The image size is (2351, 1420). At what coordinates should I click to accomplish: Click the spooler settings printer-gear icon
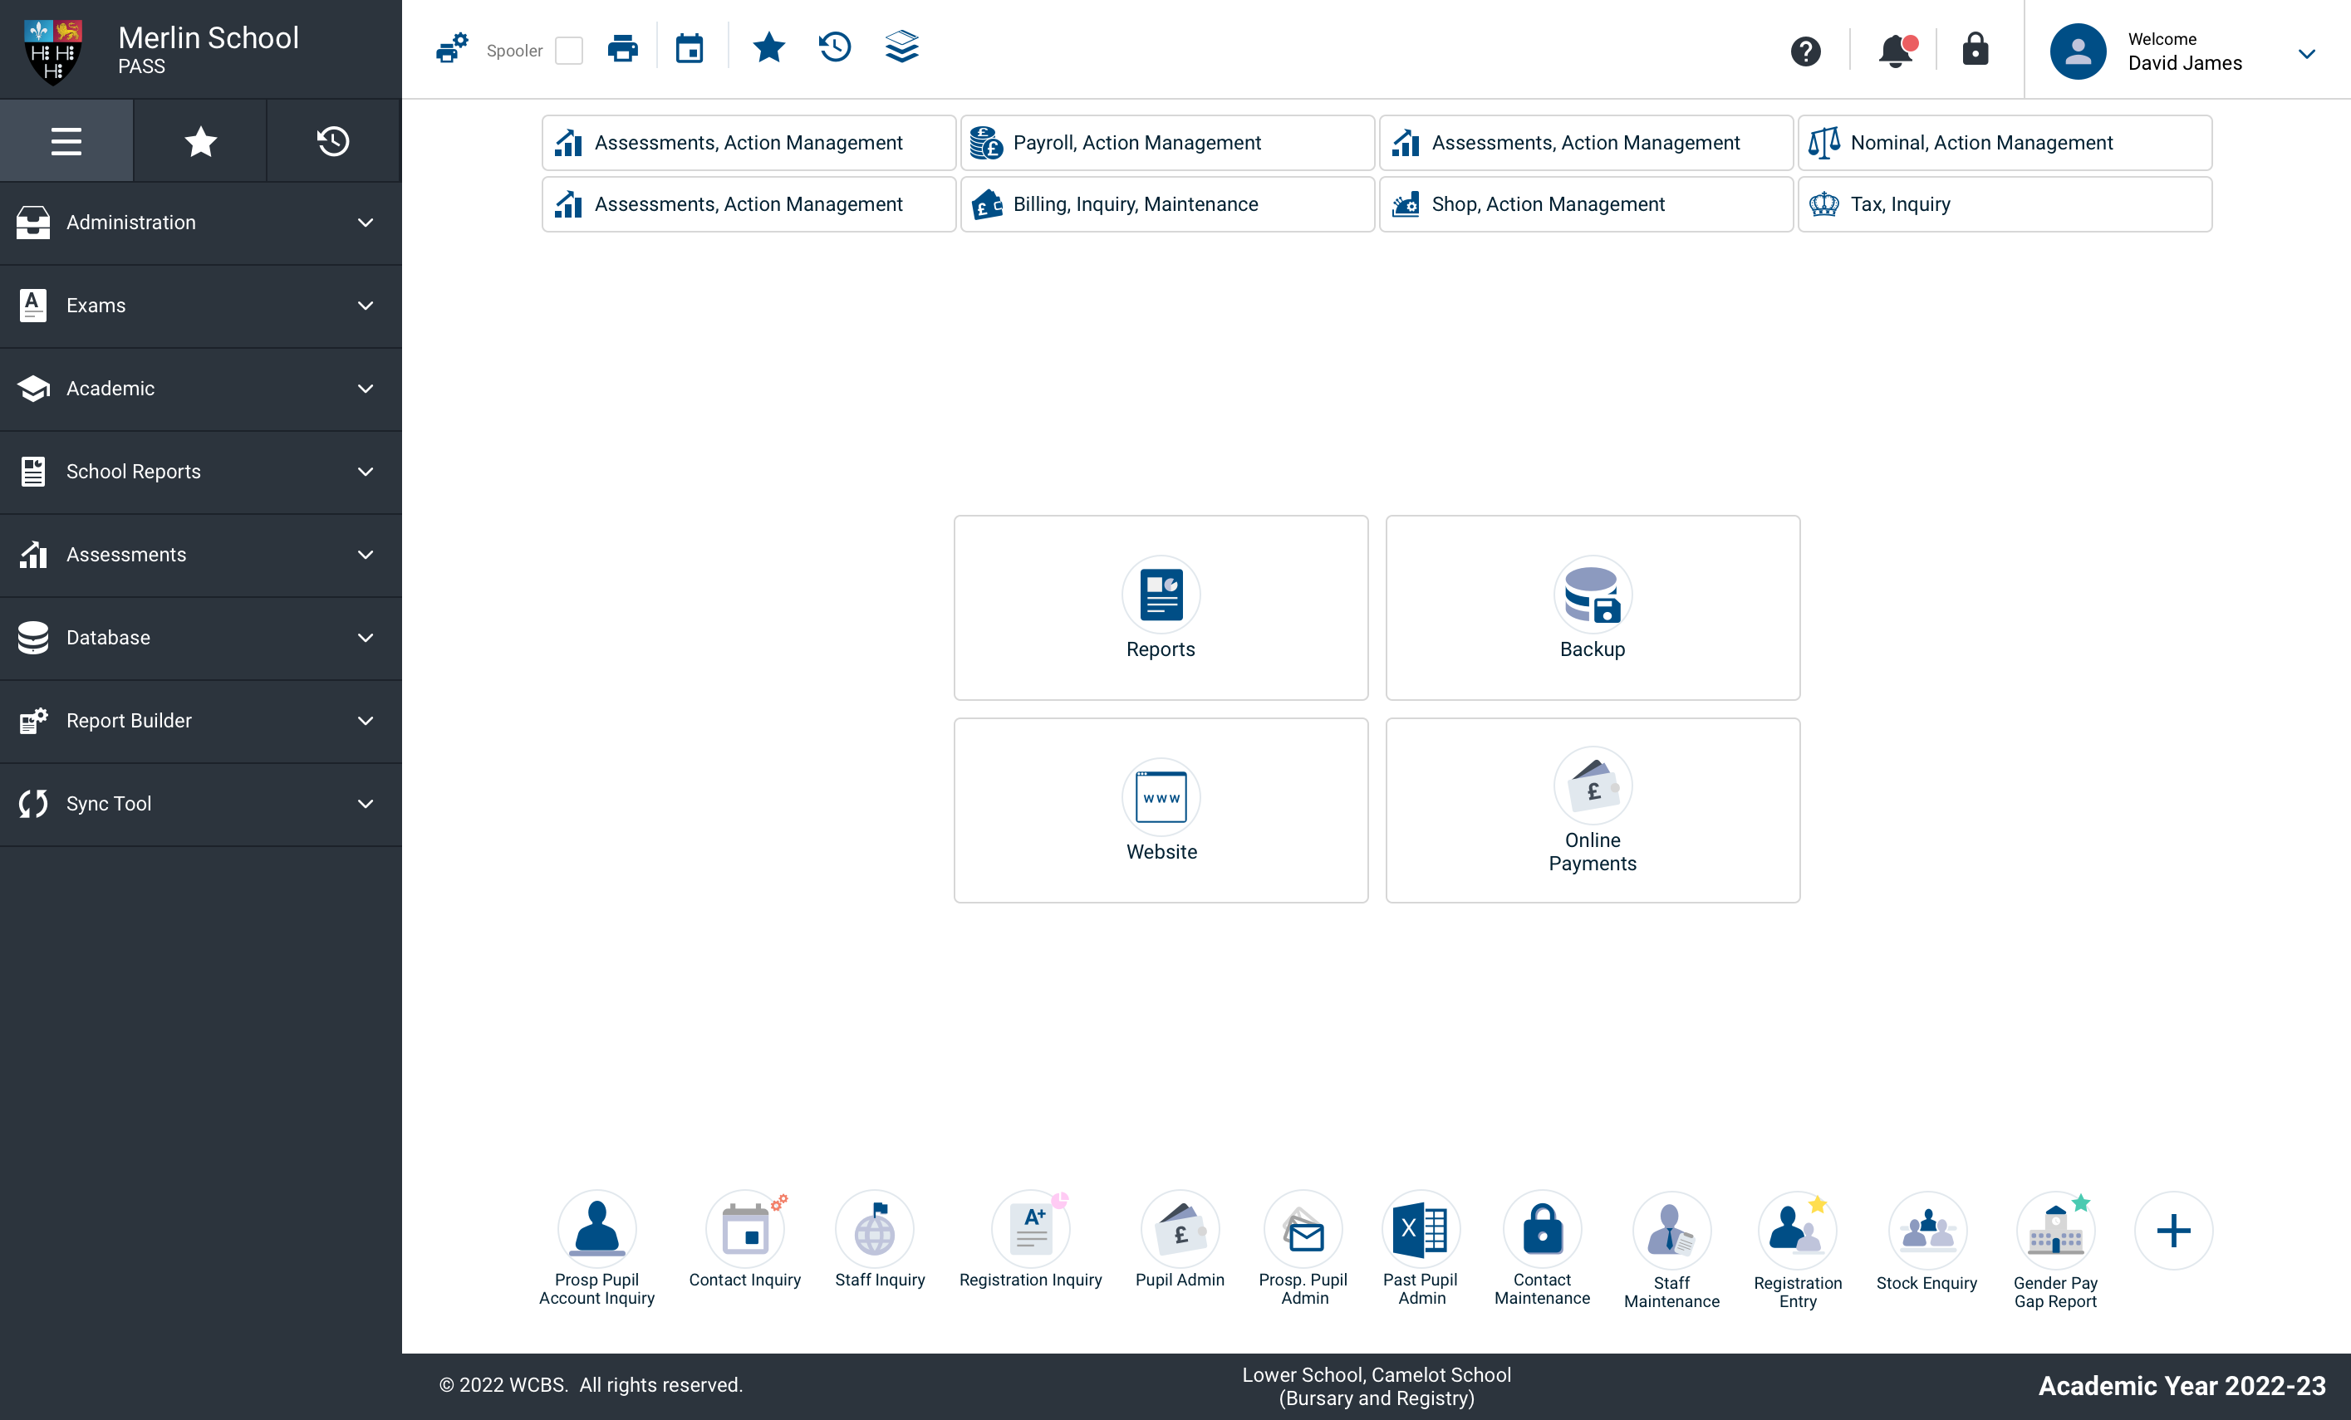point(451,47)
